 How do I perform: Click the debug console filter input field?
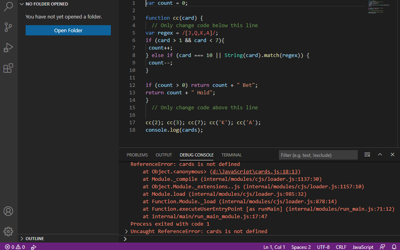[318, 154]
